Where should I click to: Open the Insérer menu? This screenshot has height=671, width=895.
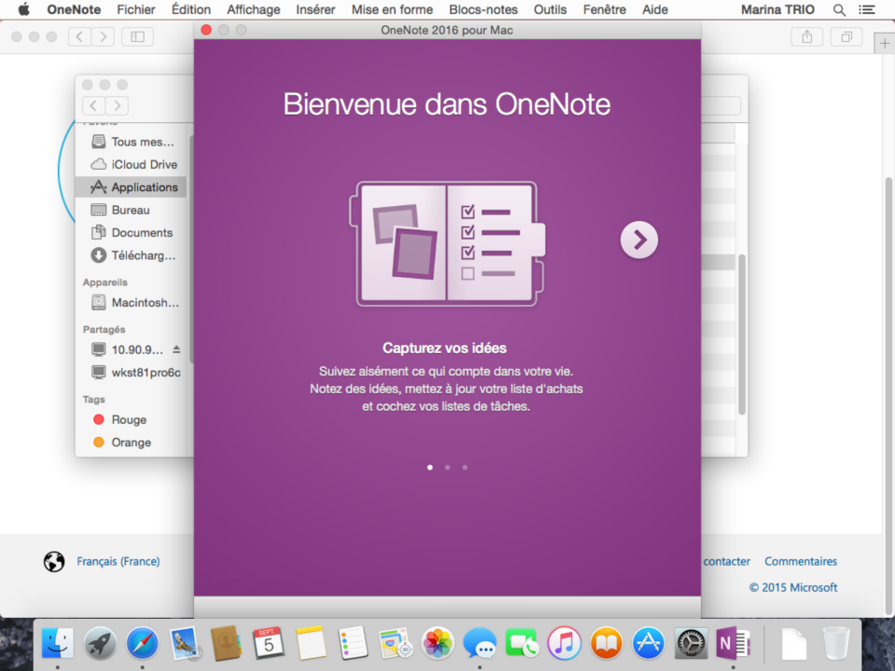pos(316,9)
